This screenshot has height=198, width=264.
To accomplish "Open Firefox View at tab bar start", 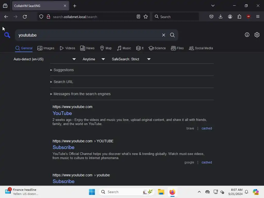I will 5,6.
